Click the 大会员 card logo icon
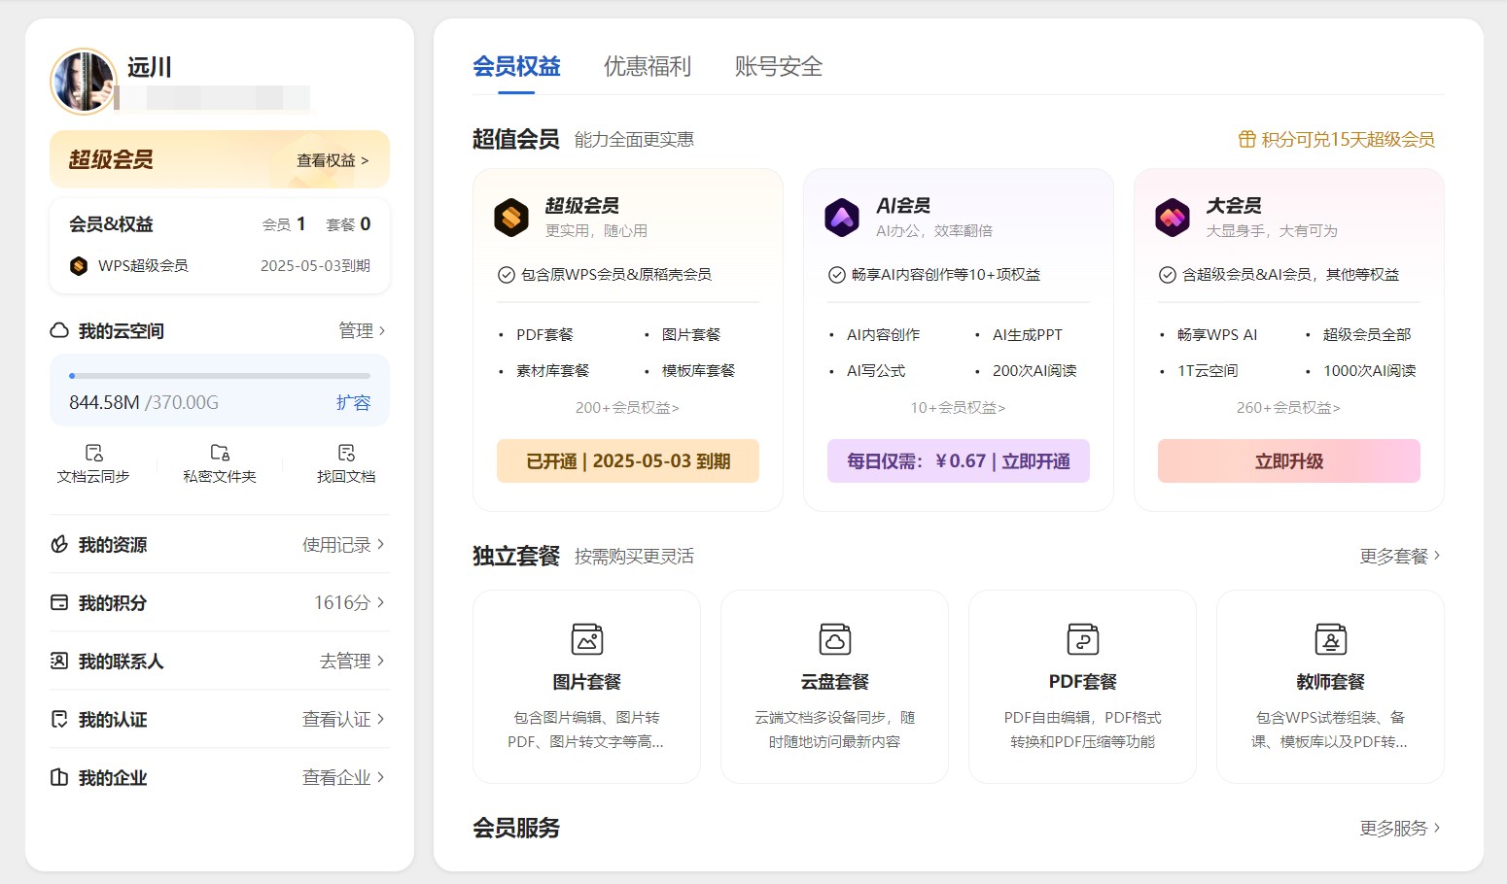 pos(1173,218)
